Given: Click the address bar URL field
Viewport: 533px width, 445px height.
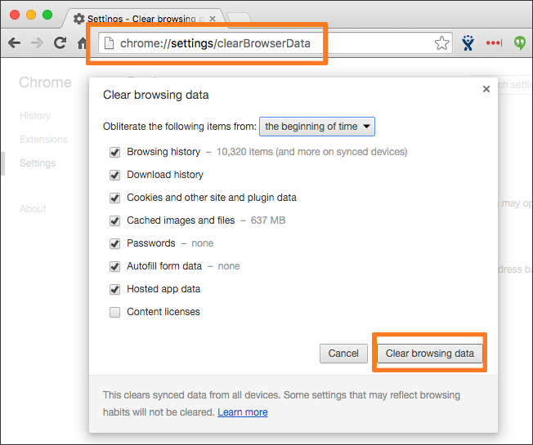Looking at the screenshot, I should pyautogui.click(x=275, y=43).
